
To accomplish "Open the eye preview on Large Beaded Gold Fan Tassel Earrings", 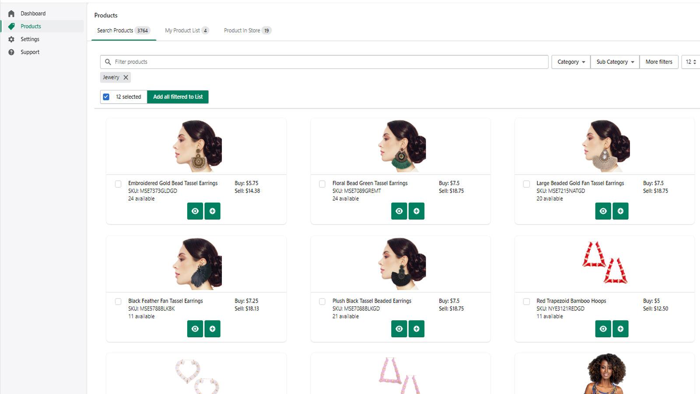I will pos(603,211).
